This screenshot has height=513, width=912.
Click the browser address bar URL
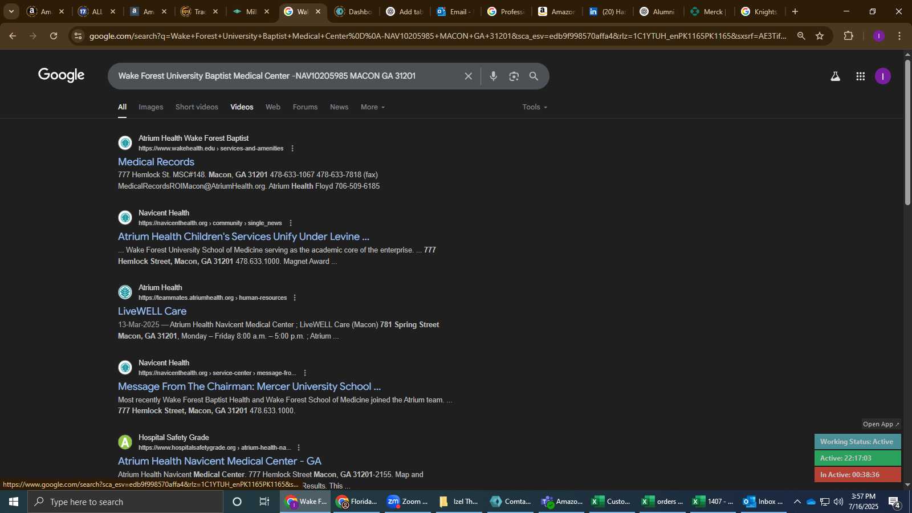pos(438,36)
